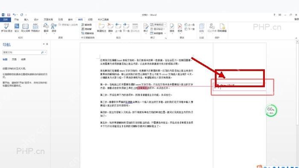The width and height of the screenshot is (299, 168).
Task: Click the Word application icon in title bar
Action: click(x=3, y=15)
